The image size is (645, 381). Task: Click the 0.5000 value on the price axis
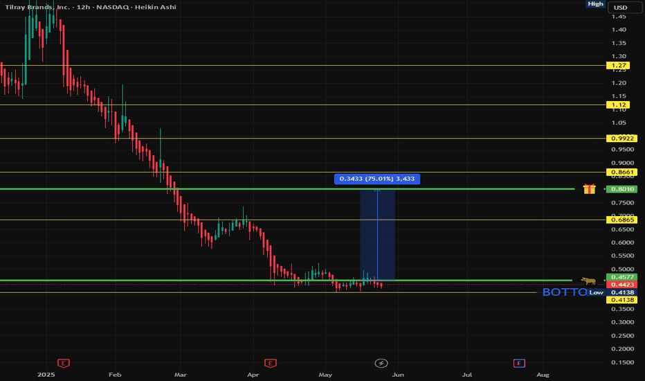coord(622,269)
